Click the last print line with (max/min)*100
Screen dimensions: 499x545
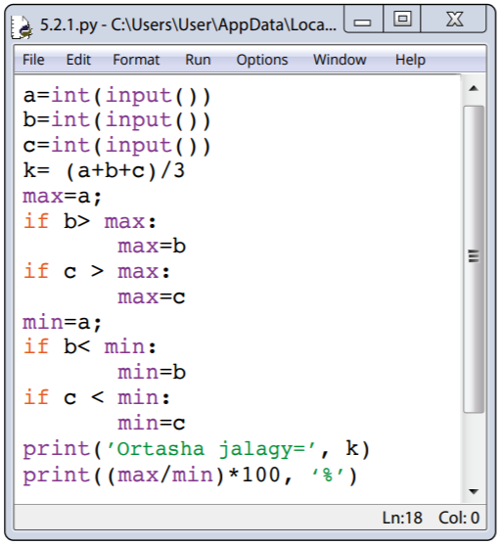[190, 476]
